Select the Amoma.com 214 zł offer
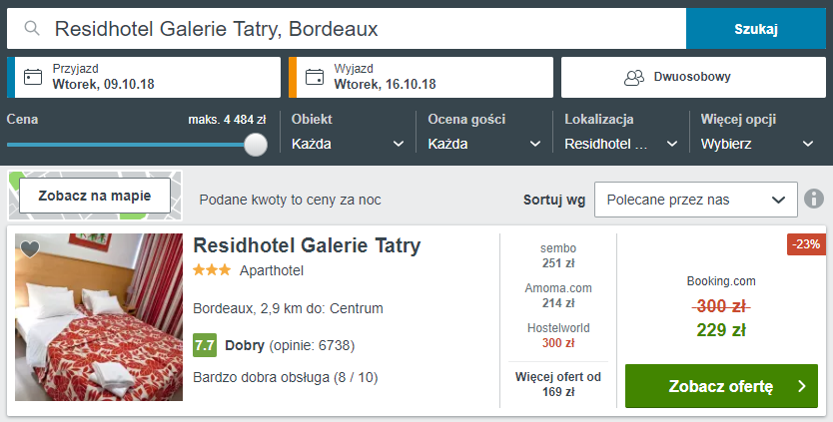 [x=558, y=295]
